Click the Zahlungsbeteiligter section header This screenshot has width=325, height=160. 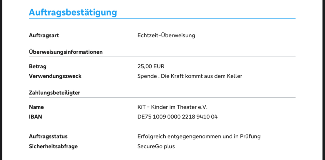(54, 93)
